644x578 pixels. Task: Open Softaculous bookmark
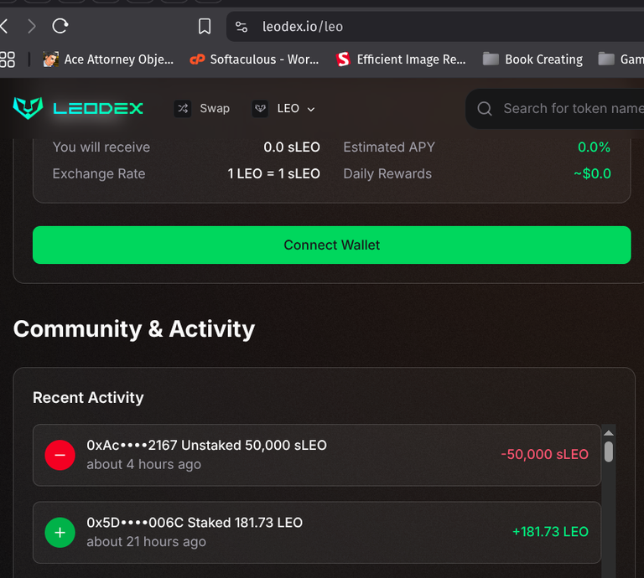coord(254,59)
